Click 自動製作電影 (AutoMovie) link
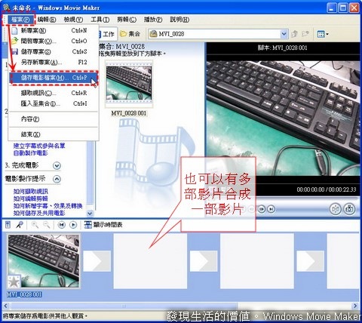Viewport: 362px width, 323px height. point(30,153)
